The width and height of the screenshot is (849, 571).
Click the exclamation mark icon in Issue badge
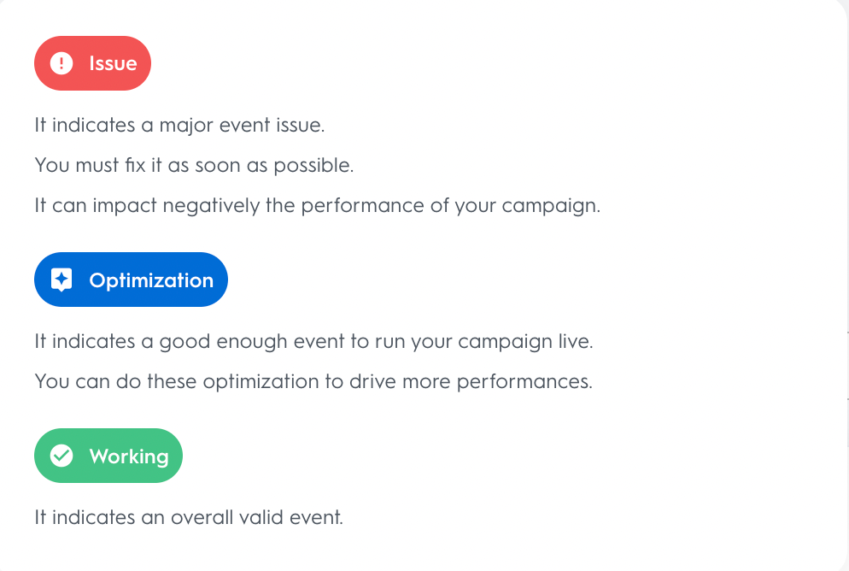[61, 63]
